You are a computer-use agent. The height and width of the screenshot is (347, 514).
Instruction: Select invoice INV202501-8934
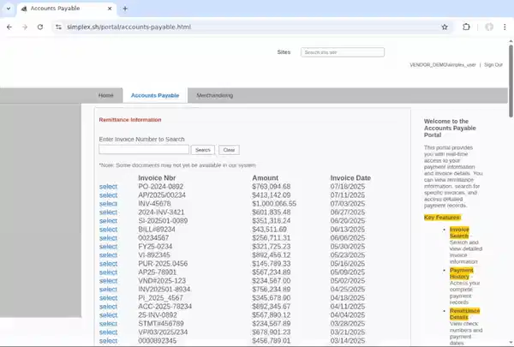click(x=108, y=290)
